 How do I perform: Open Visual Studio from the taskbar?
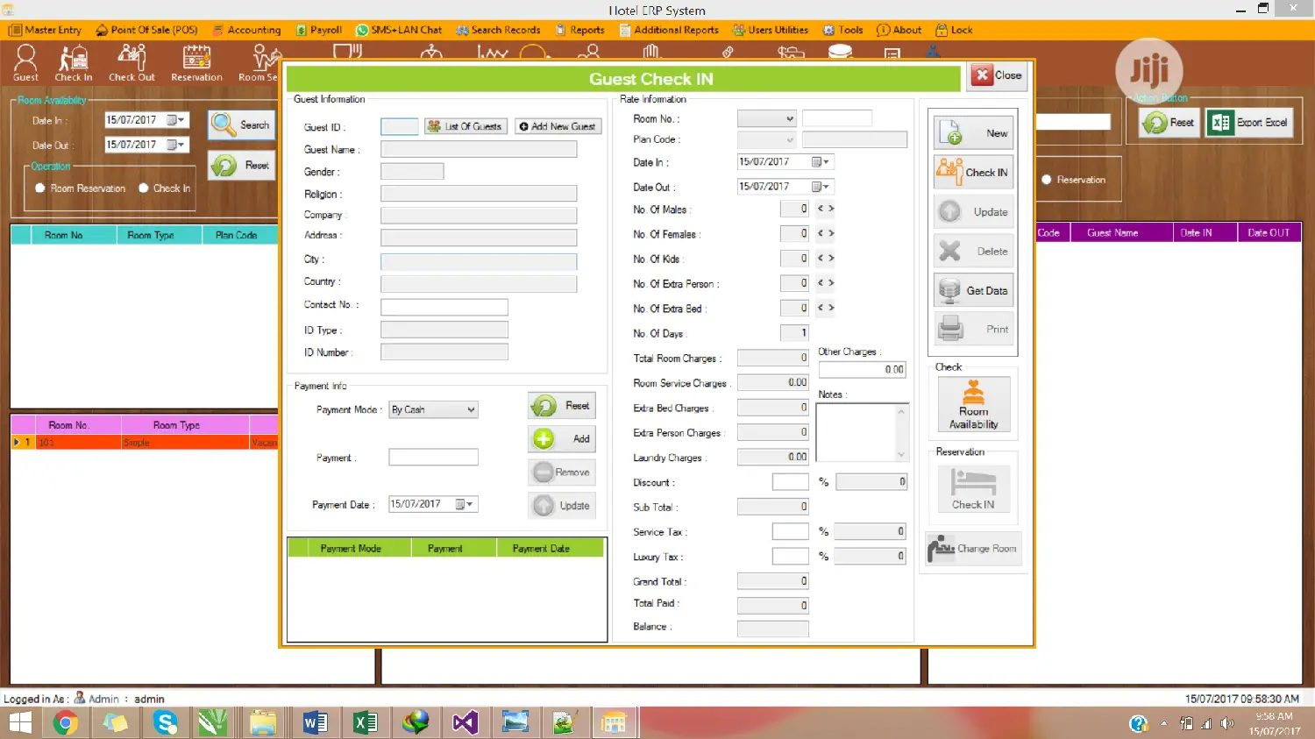tap(465, 723)
